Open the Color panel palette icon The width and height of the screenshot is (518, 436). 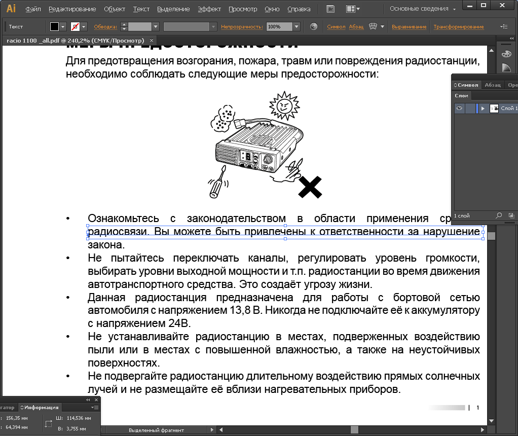(x=506, y=54)
